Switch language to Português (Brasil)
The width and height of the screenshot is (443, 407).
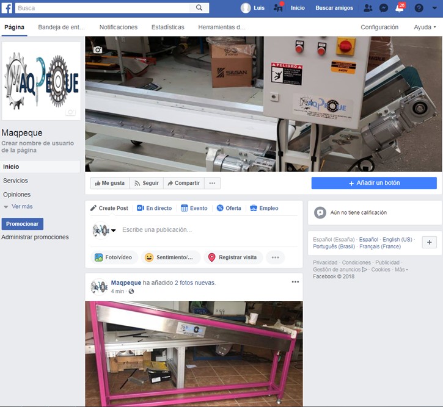click(334, 247)
